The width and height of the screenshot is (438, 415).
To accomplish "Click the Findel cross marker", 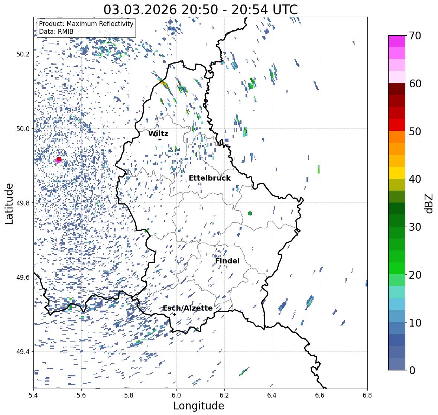I will [227, 267].
